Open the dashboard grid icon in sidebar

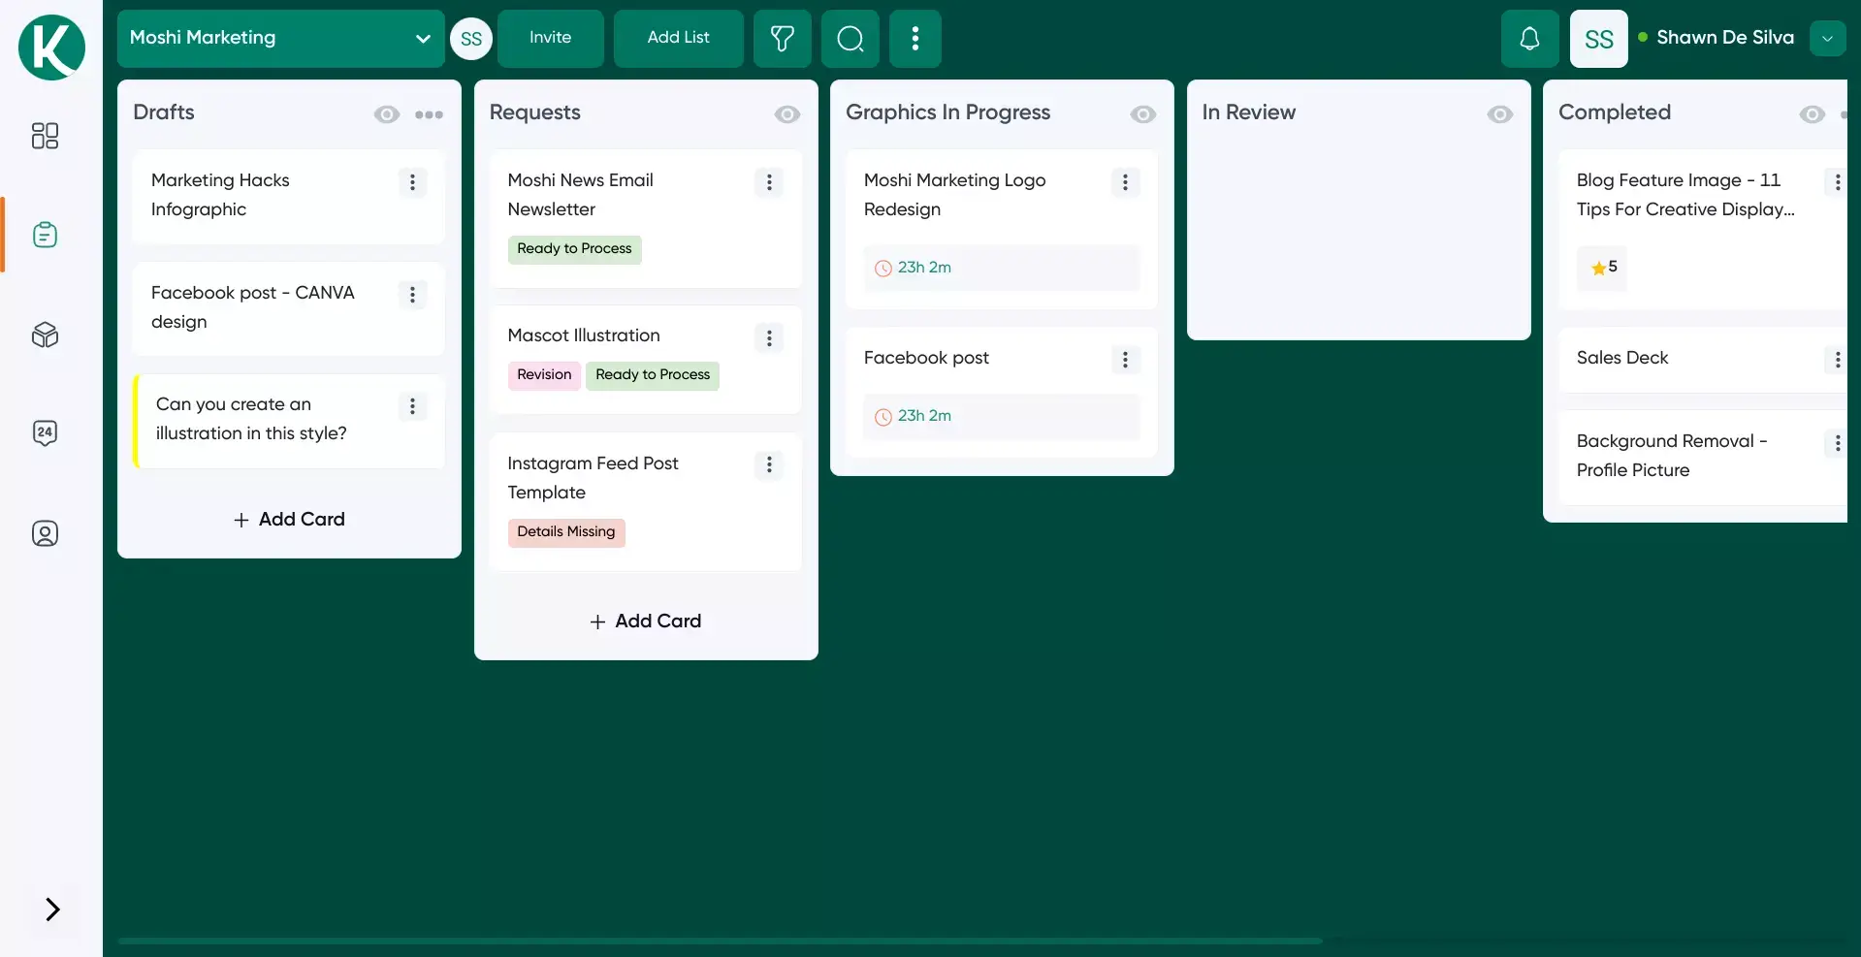point(44,136)
